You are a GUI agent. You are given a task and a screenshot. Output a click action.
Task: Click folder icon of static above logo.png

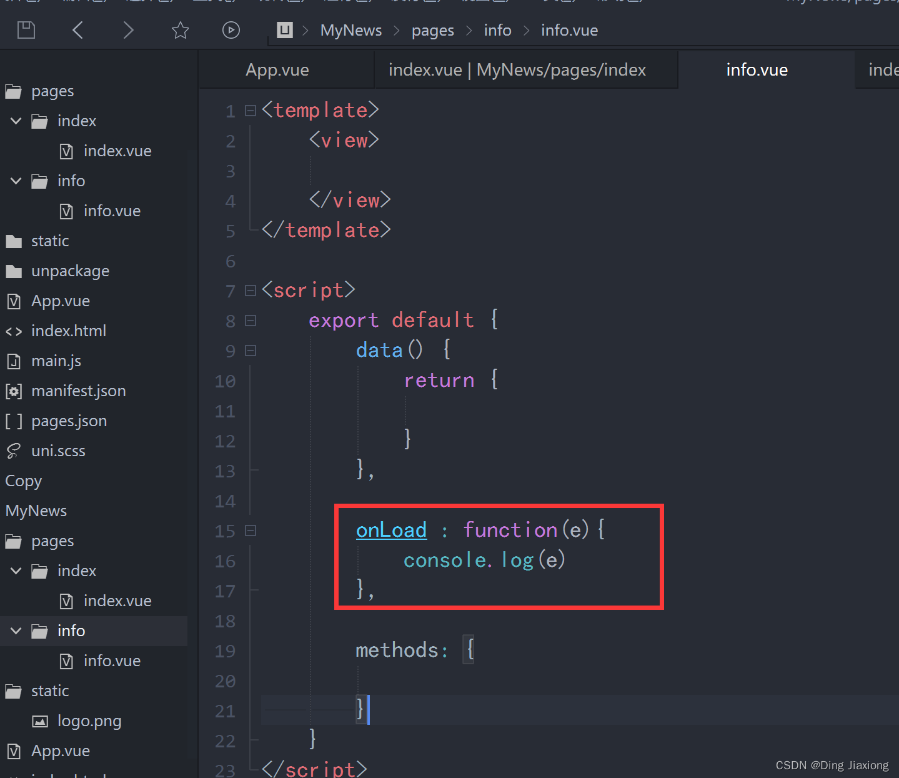tap(14, 691)
